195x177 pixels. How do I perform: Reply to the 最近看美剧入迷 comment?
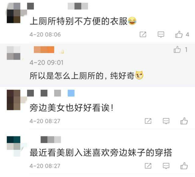pyautogui.click(x=166, y=166)
